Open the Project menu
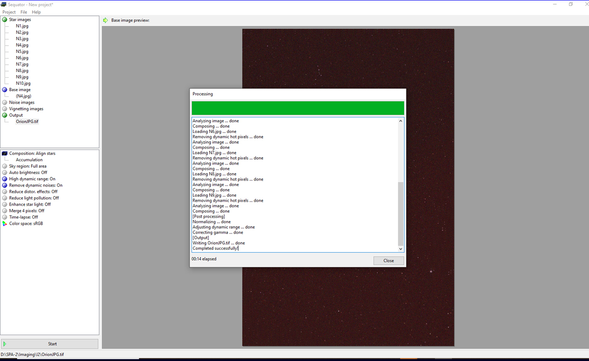 point(9,12)
